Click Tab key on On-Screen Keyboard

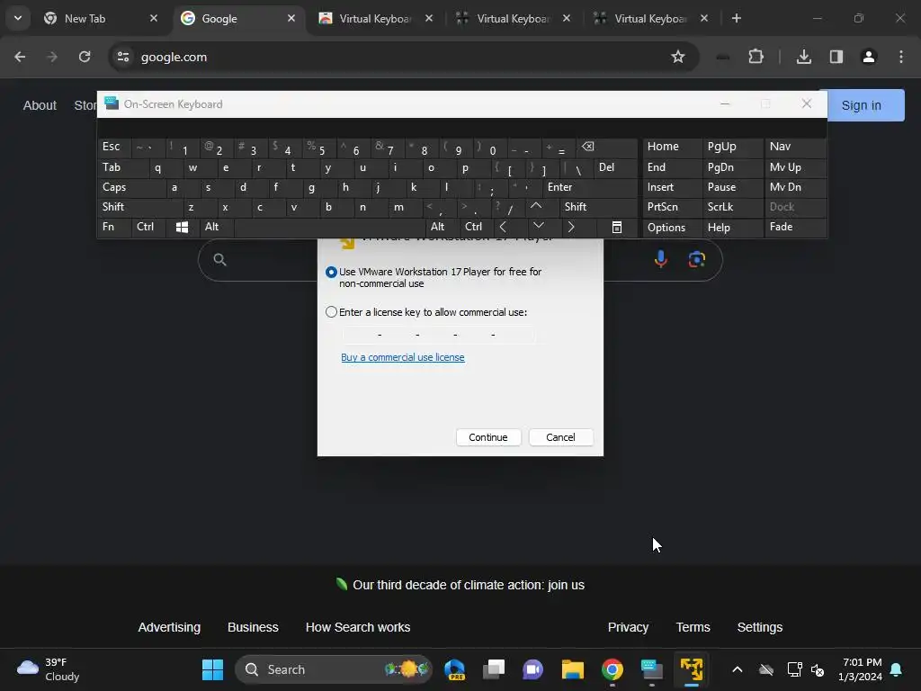point(122,167)
